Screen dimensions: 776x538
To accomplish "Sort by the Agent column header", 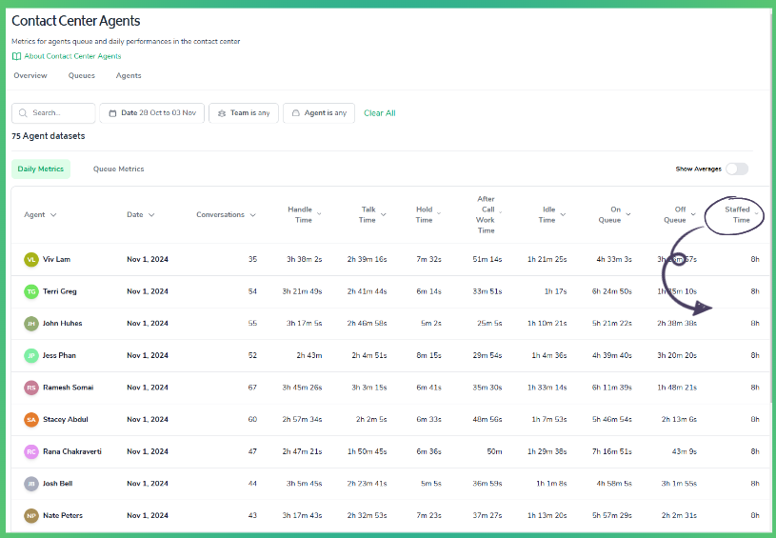I will [x=39, y=215].
